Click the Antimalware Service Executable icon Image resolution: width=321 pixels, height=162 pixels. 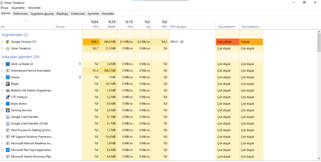(7, 71)
